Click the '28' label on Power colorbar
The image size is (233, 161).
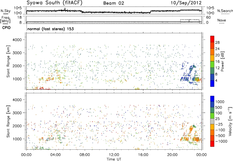[217, 42]
